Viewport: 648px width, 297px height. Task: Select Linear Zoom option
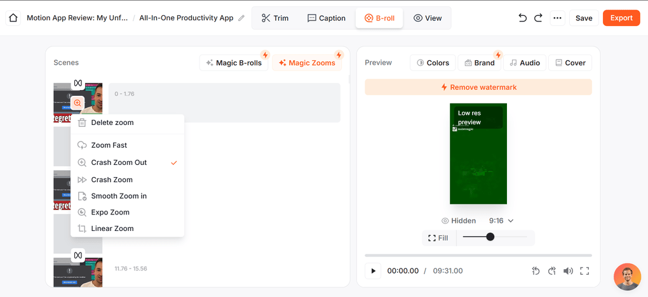127,228
